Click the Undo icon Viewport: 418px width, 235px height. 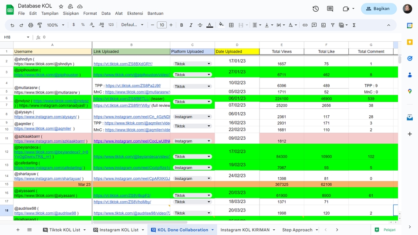tap(12, 25)
